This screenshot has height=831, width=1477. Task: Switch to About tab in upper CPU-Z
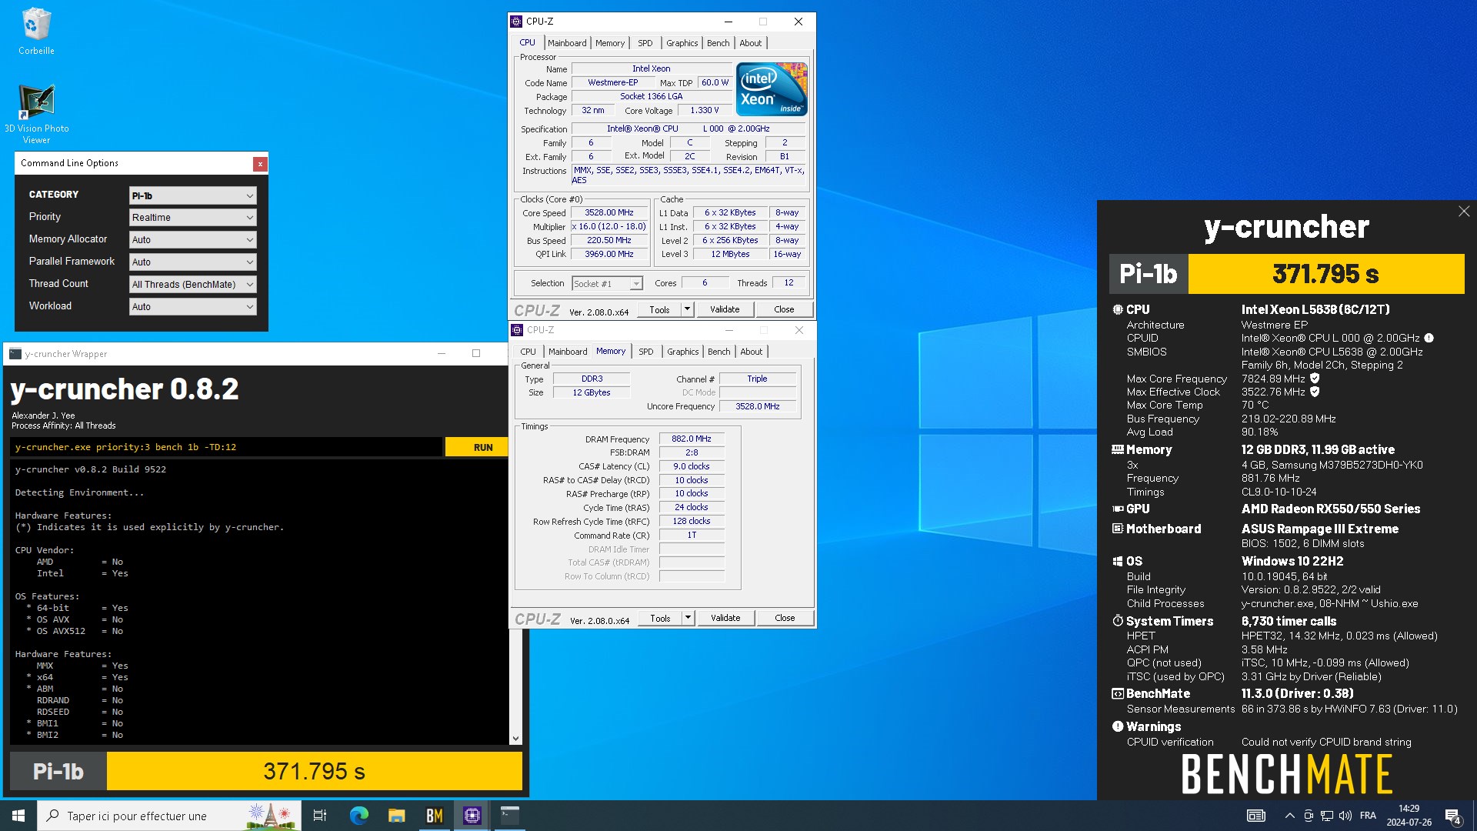click(x=751, y=43)
